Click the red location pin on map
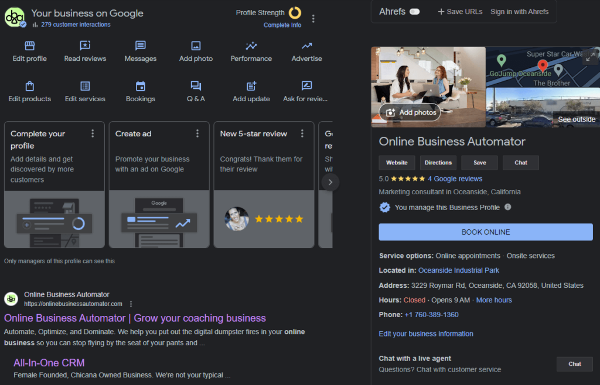 (543, 66)
